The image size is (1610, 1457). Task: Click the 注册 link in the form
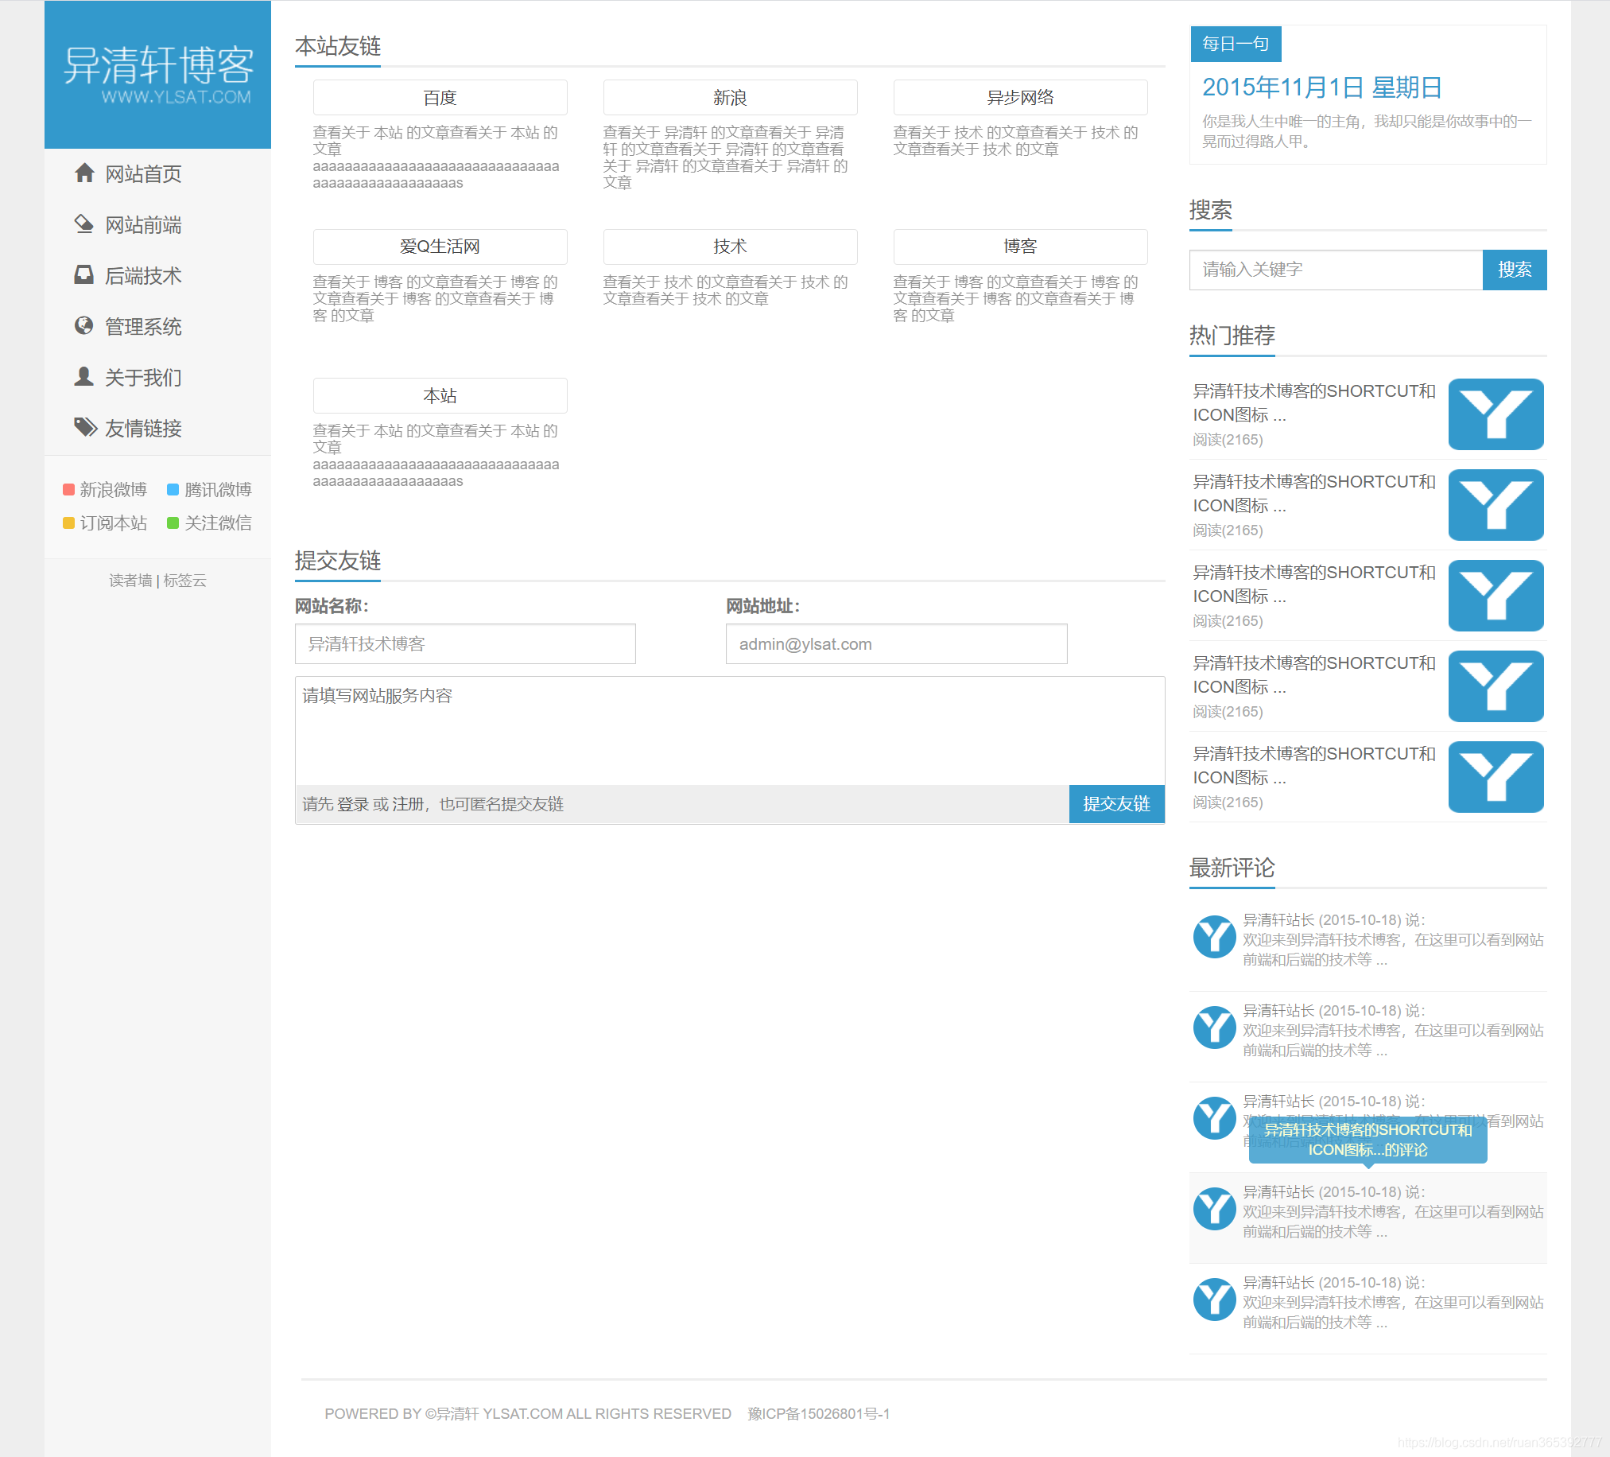(408, 804)
